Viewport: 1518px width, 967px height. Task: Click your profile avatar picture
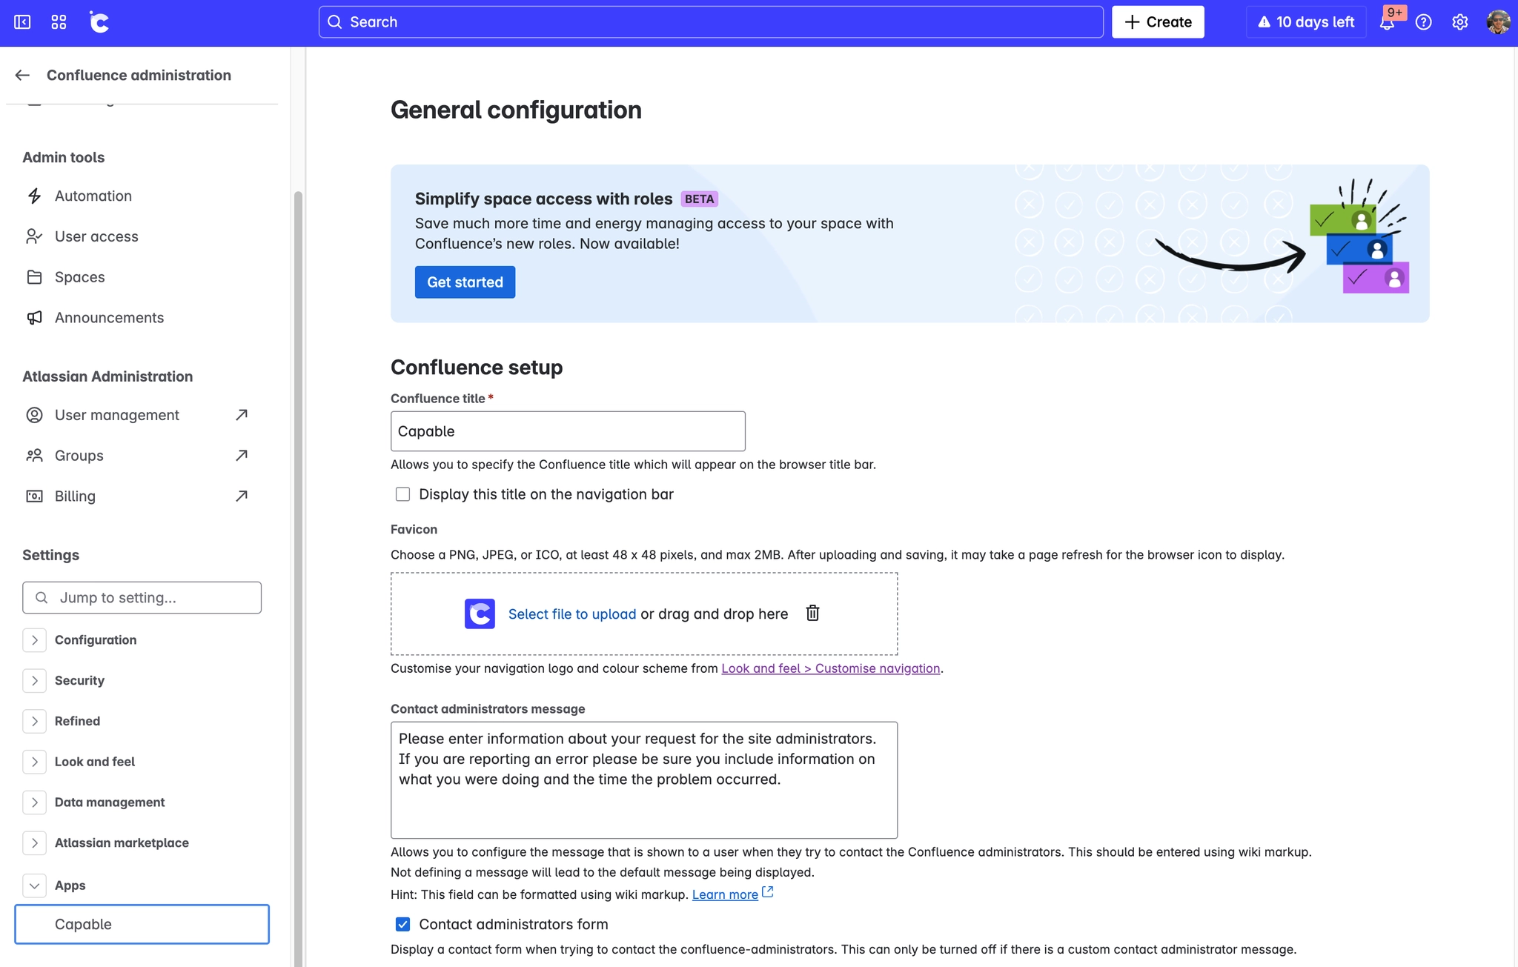[x=1497, y=21]
